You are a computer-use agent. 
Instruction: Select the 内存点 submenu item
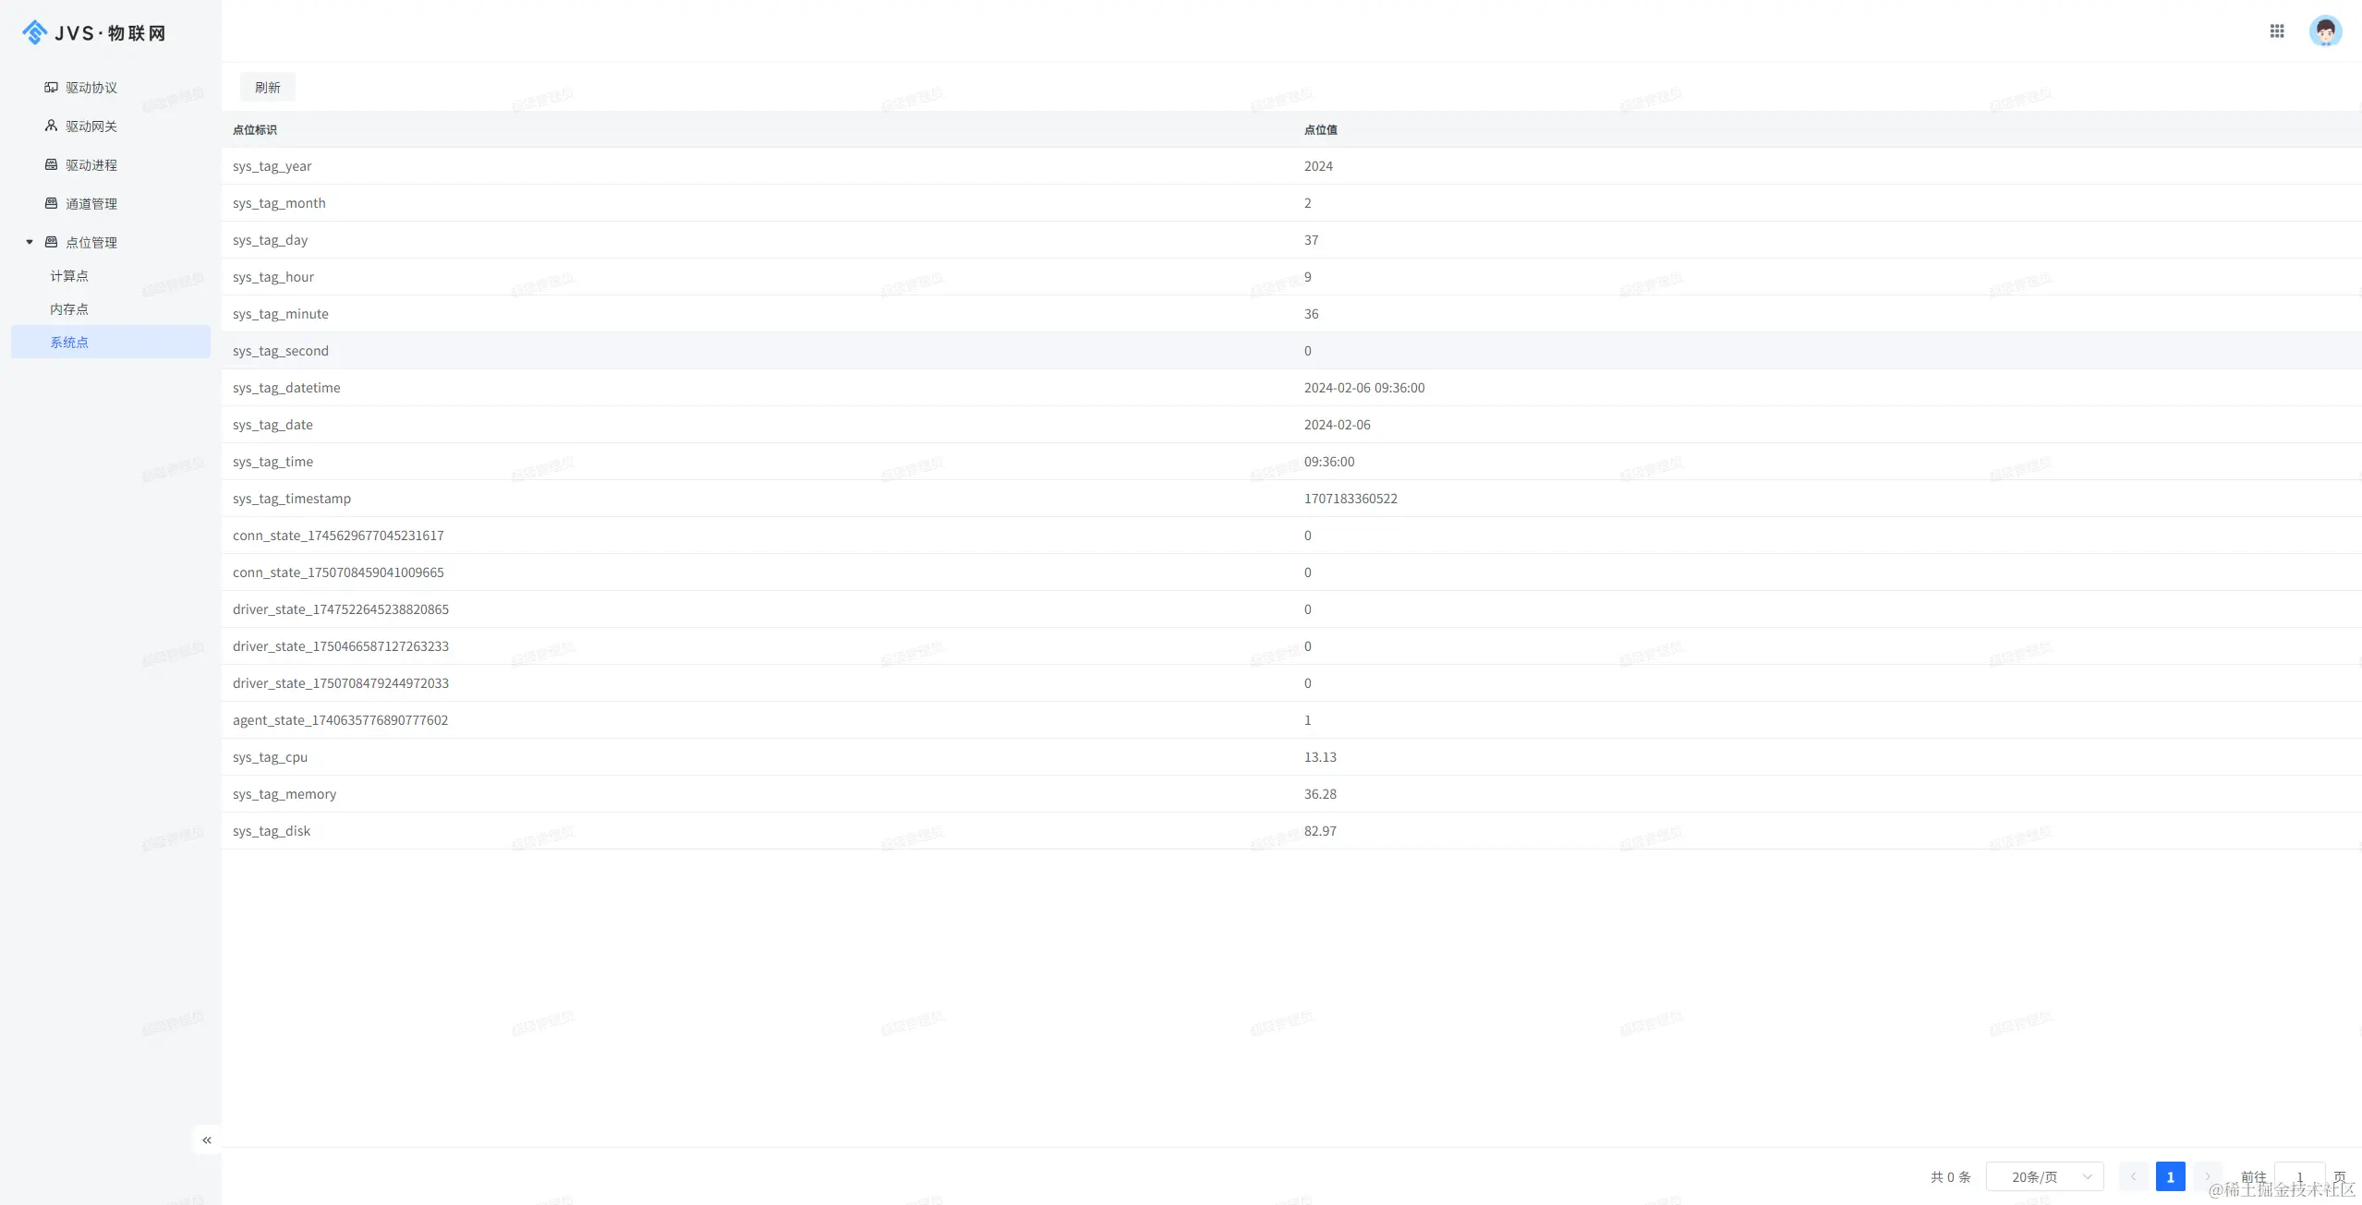[69, 309]
